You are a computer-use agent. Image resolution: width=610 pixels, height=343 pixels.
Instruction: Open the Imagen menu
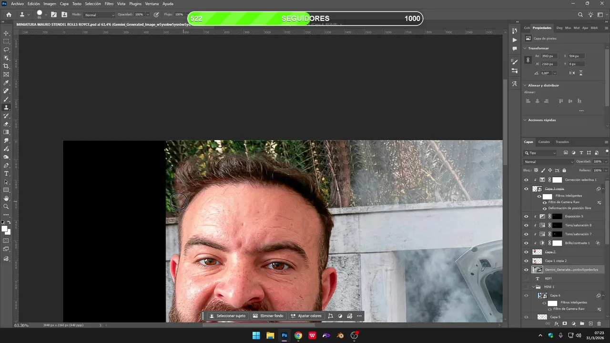pyautogui.click(x=50, y=4)
